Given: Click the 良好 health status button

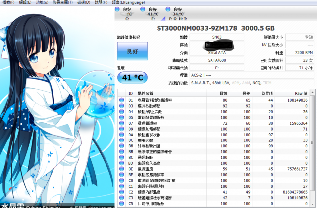Looking at the screenshot, I should (132, 51).
